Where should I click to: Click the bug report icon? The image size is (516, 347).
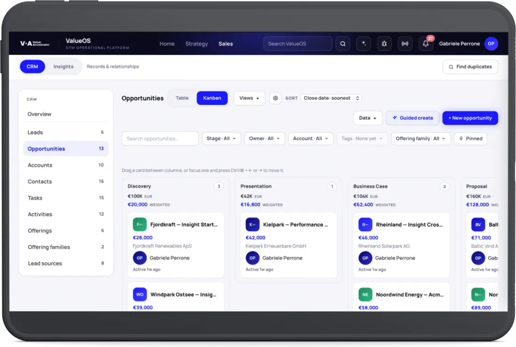tap(384, 44)
